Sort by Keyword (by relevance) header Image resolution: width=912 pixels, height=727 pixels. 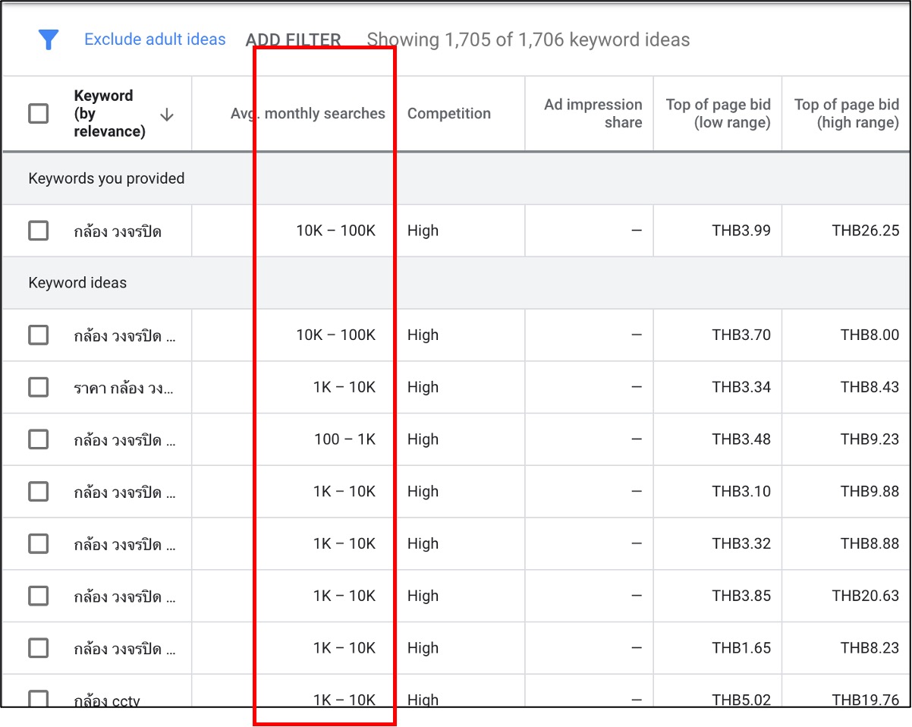pyautogui.click(x=109, y=114)
